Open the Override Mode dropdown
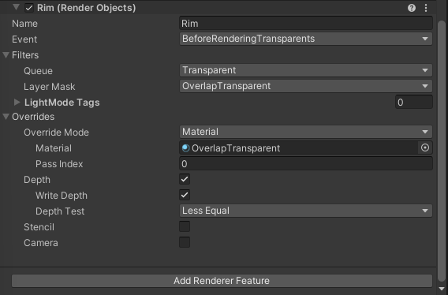Screen dimensions: 448x295 pos(306,132)
